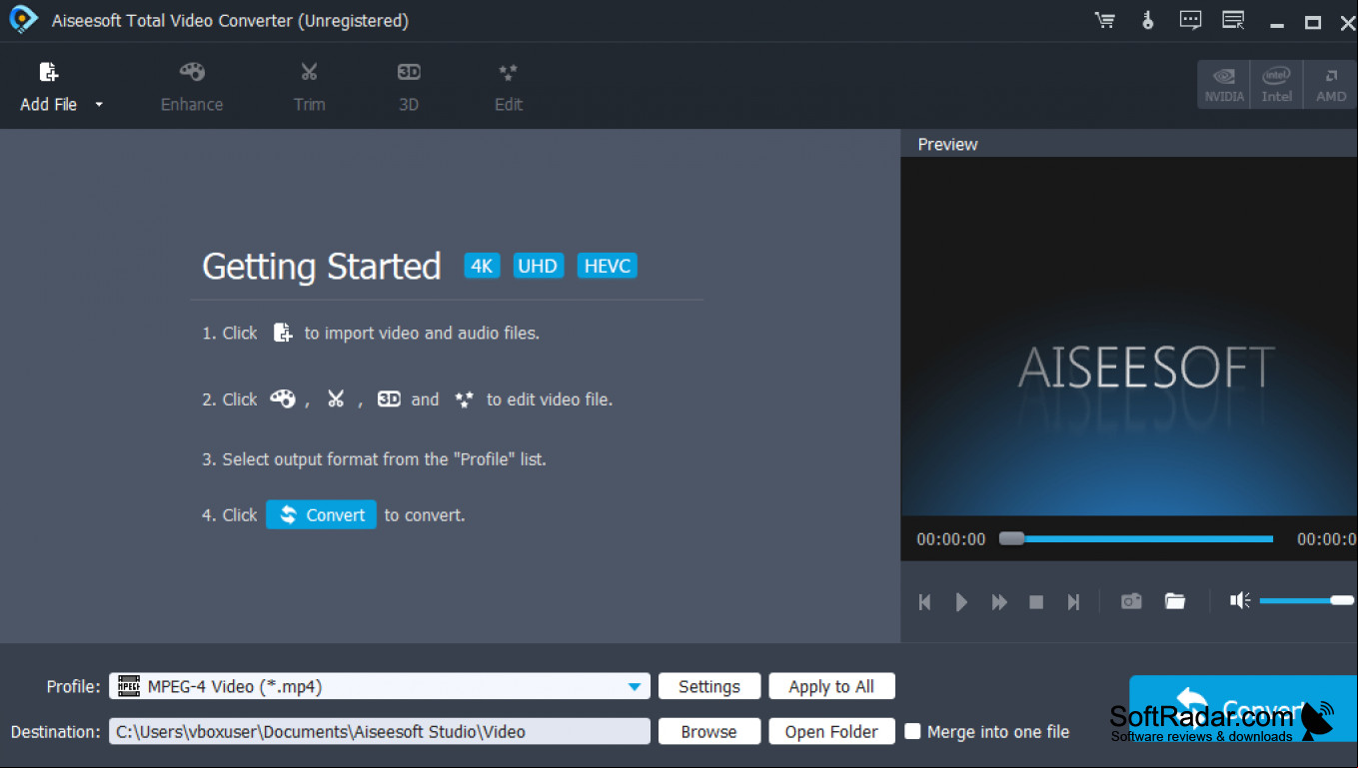Screen dimensions: 1358x768
Task: Click the 4K badge
Action: coord(482,266)
